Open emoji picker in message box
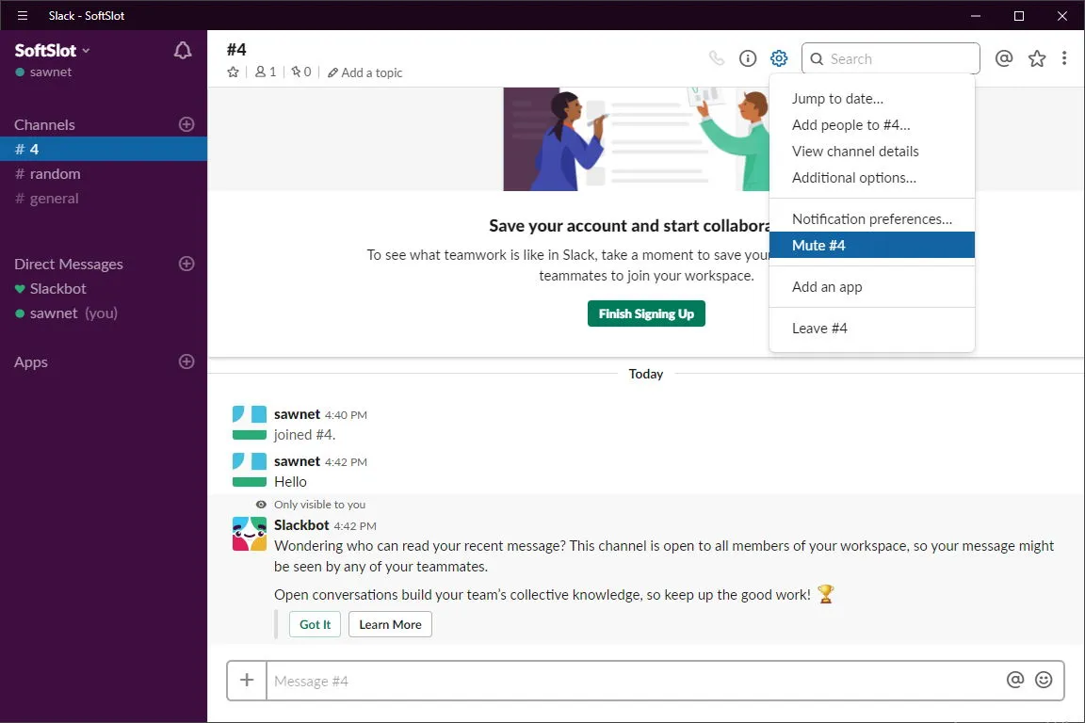 1044,680
